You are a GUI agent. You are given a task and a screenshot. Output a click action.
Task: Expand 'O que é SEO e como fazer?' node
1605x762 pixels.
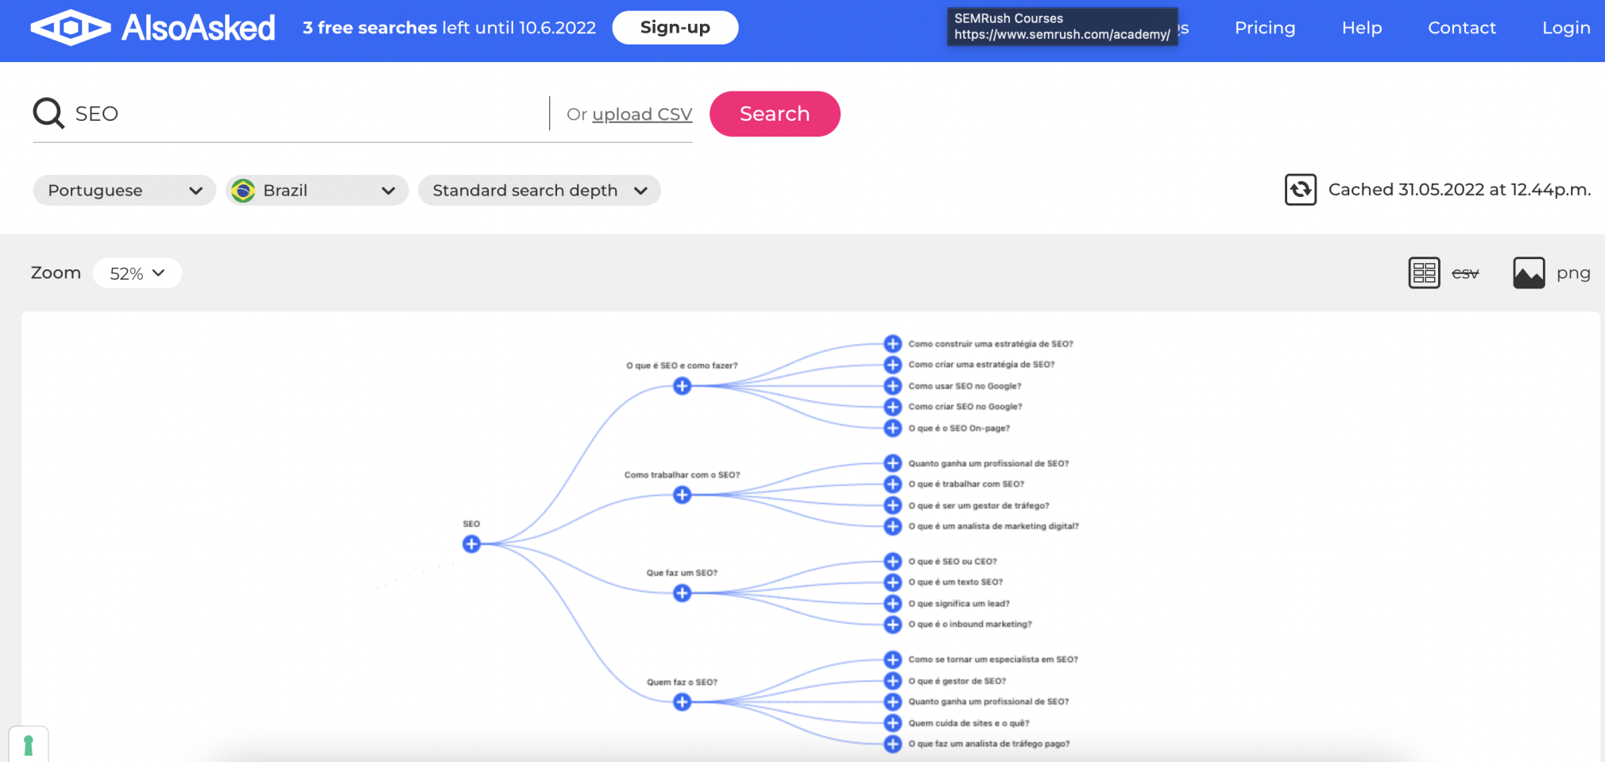click(x=682, y=386)
